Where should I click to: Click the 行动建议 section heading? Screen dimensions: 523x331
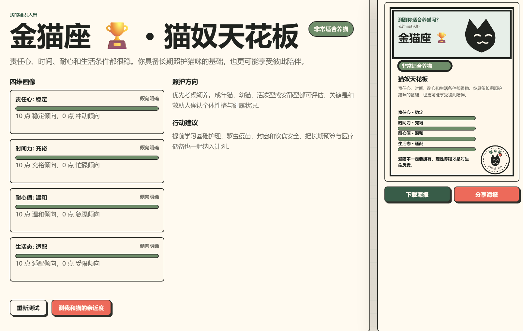coord(185,123)
